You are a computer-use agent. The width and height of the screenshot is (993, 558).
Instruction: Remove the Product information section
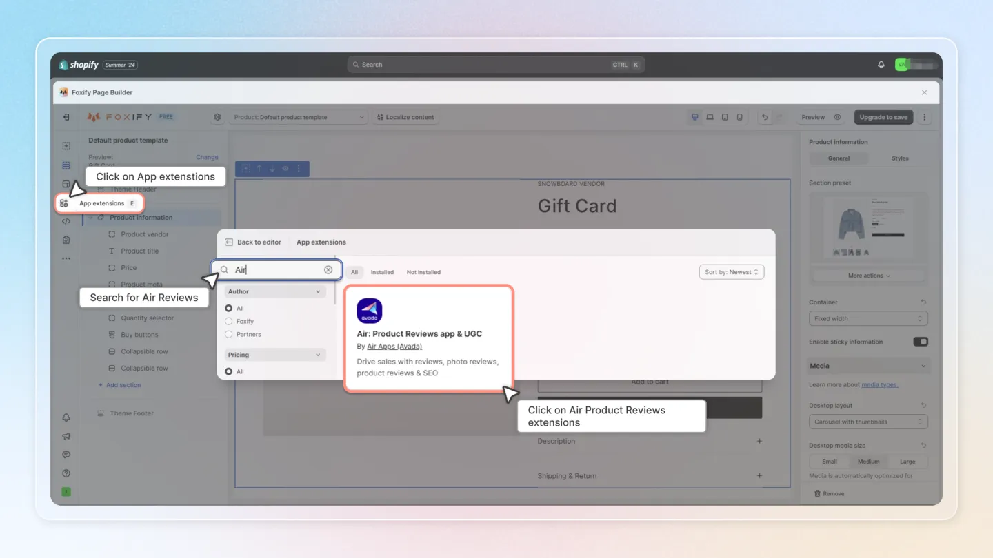[x=829, y=494]
